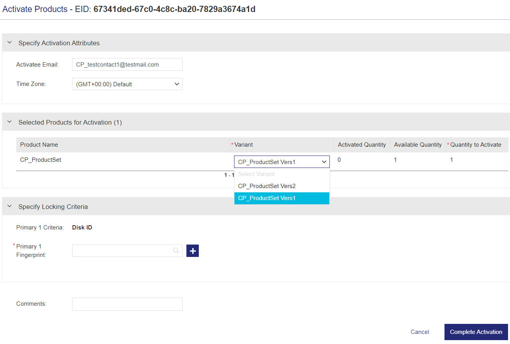510x344 pixels.
Task: Click the search magnifier in the fingerprint field
Action: tap(176, 251)
